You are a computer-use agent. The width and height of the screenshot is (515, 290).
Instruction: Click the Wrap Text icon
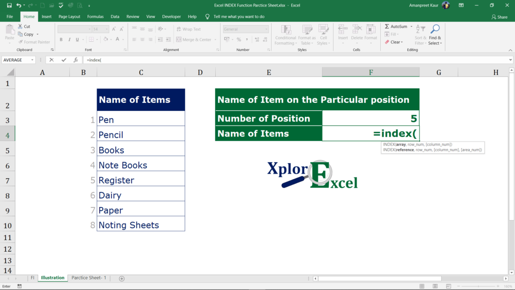(x=180, y=29)
